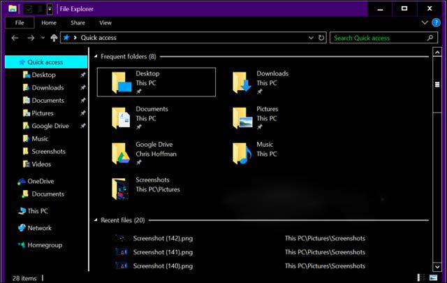Viewport: 447px width, 283px height.
Task: Click pin icon next to sidebar Pictures
Action: coord(82,113)
